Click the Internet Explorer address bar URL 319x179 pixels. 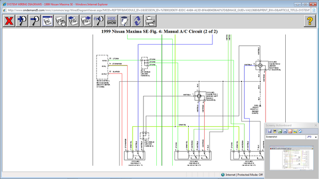(x=159, y=10)
